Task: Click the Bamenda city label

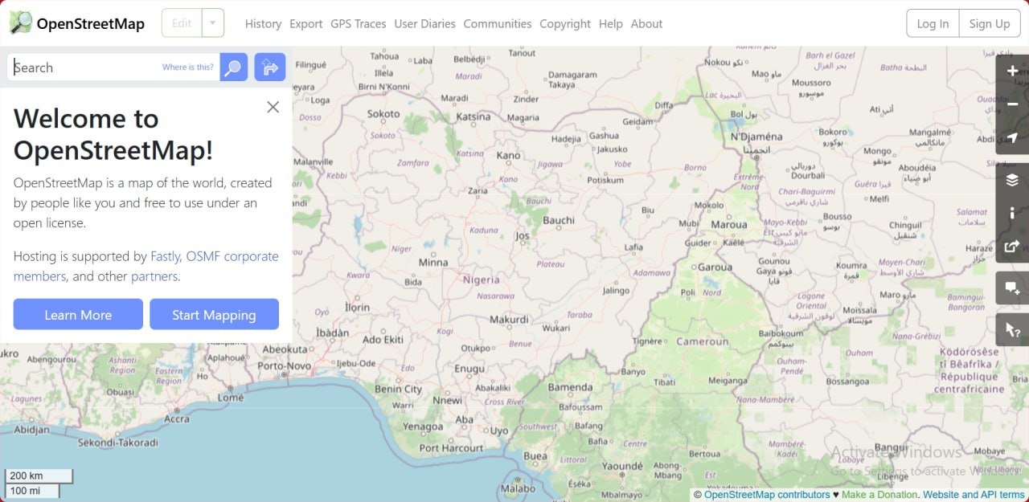Action: (570, 387)
